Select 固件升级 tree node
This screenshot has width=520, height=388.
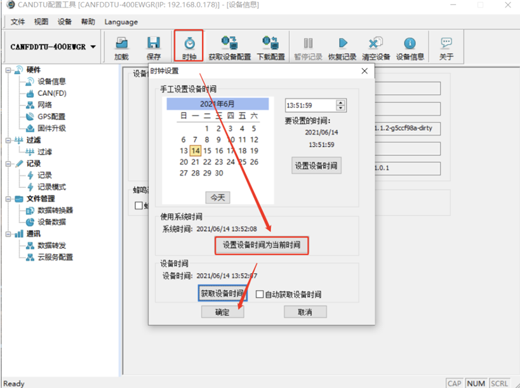coord(51,128)
